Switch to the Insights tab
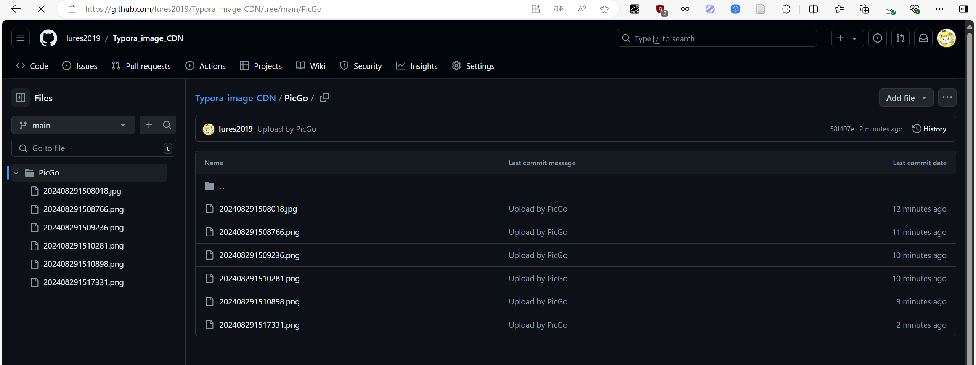Screen dimensions: 976x365 click(x=417, y=66)
